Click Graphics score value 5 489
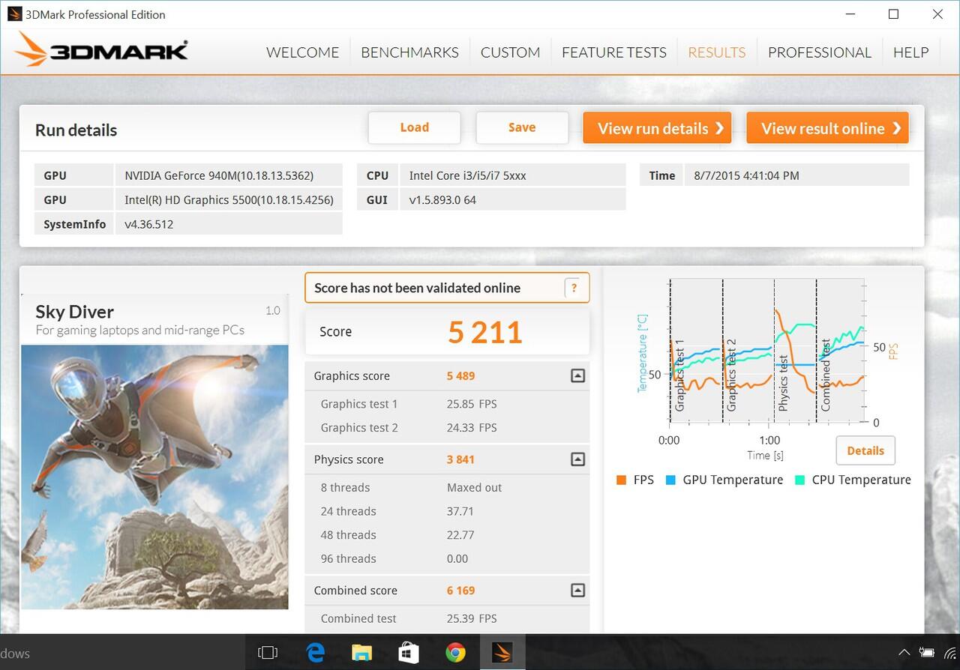 (460, 376)
